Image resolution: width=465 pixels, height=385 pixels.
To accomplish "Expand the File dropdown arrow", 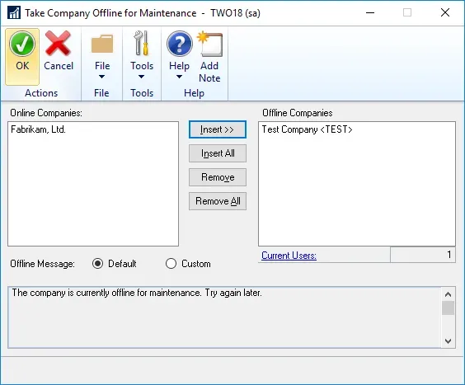I will click(101, 77).
